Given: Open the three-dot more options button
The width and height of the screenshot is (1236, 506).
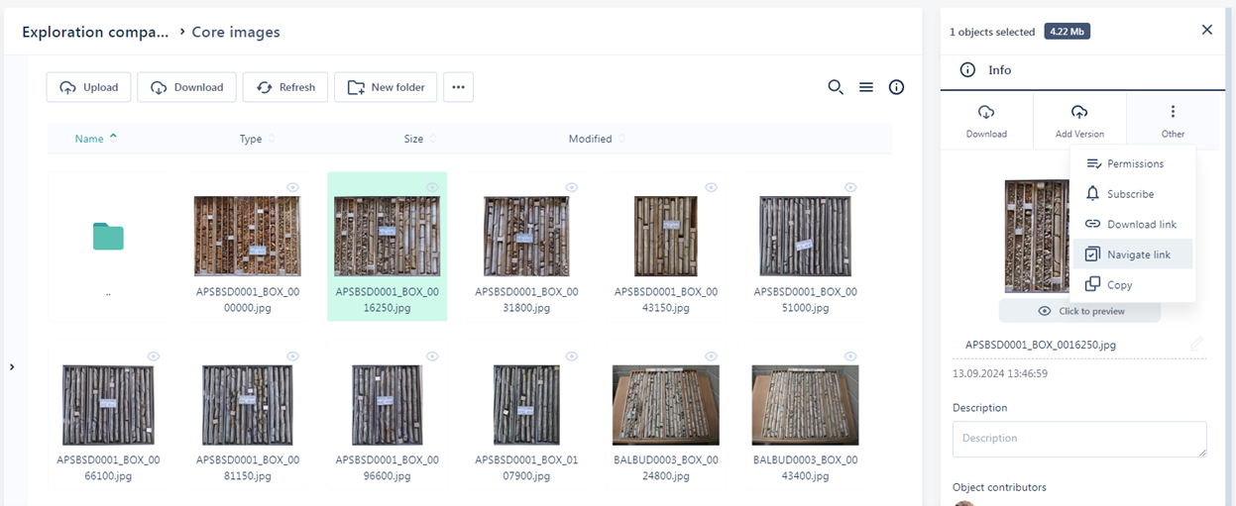Looking at the screenshot, I should click(458, 87).
